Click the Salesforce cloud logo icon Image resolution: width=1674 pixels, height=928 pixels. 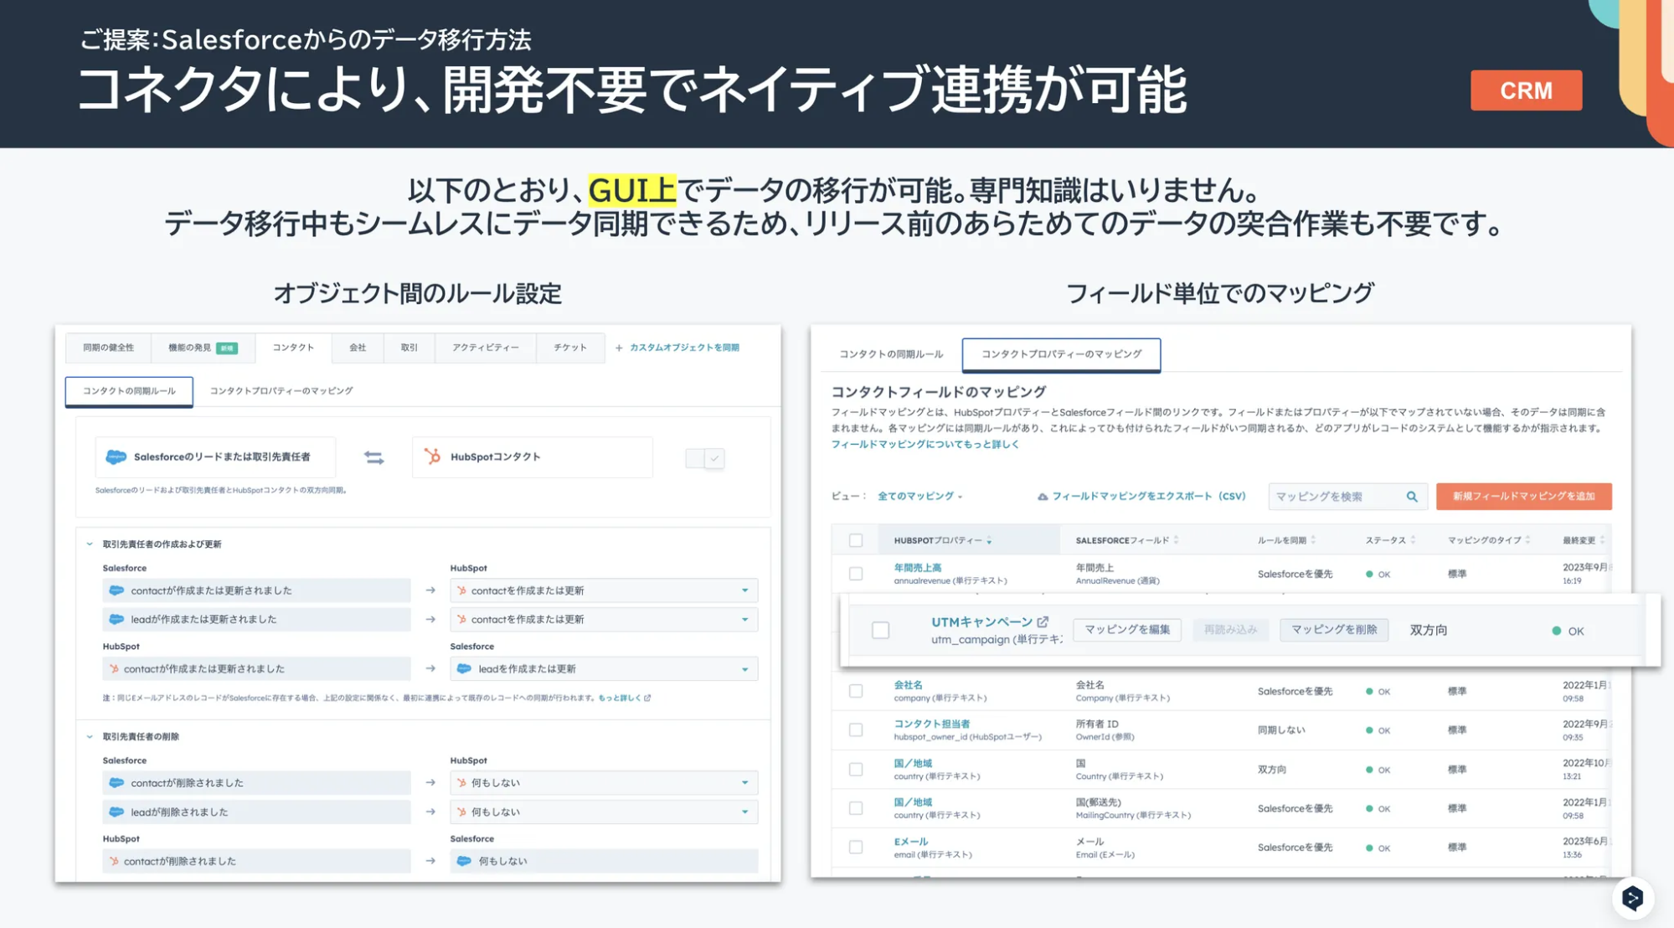(116, 456)
